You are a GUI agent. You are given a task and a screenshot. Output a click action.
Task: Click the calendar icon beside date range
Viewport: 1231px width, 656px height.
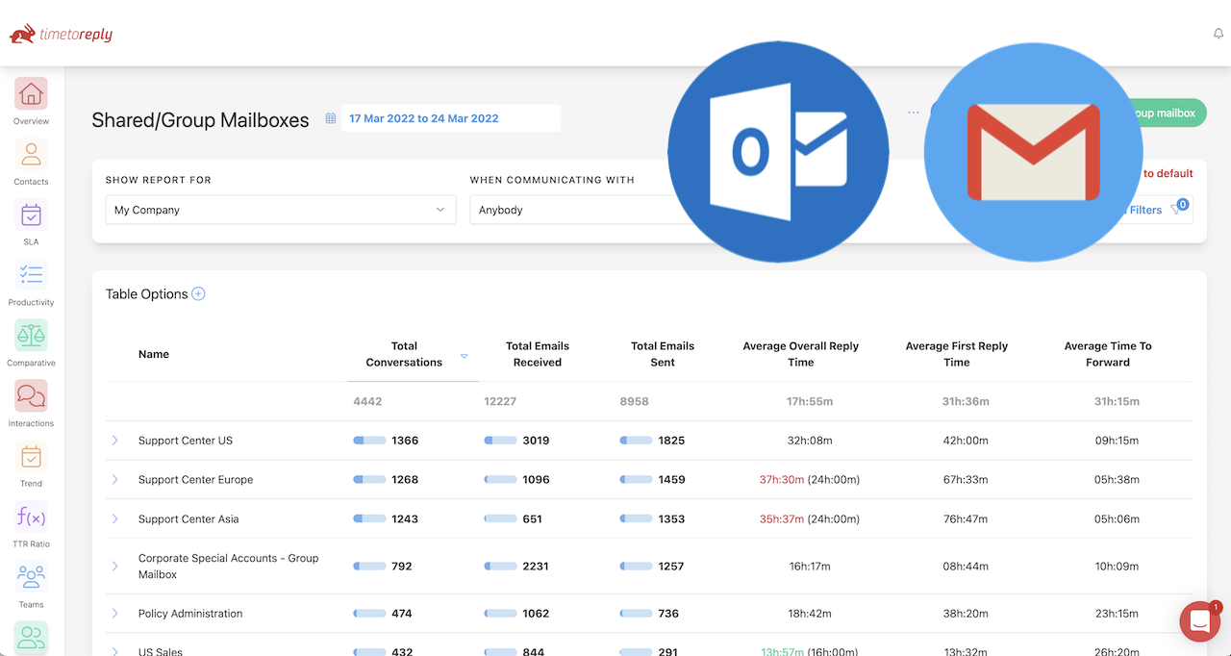click(x=331, y=118)
